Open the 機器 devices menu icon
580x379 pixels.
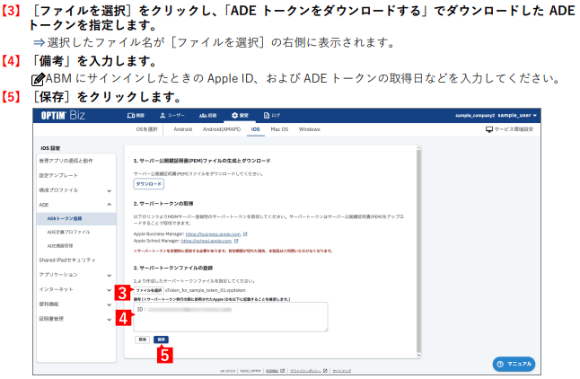131,116
